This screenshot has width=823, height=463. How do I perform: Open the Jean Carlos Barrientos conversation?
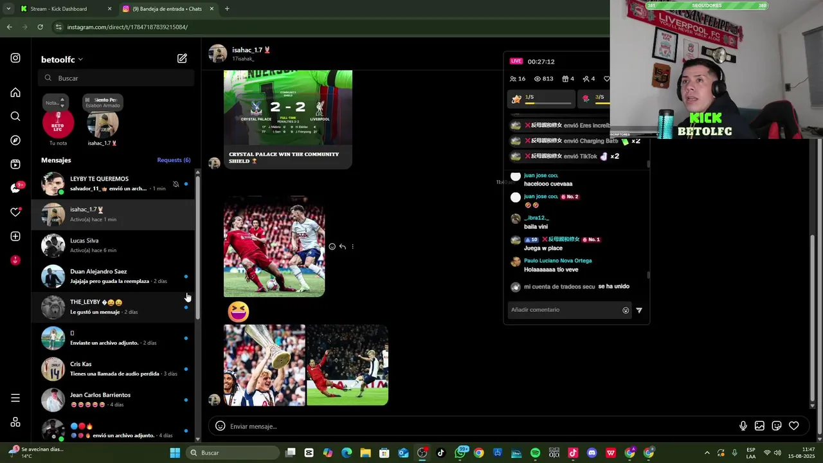tap(113, 400)
